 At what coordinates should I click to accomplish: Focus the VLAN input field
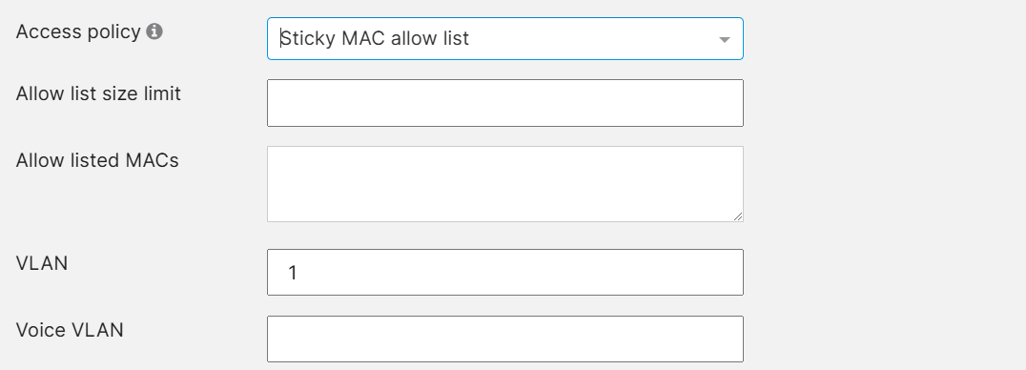505,273
